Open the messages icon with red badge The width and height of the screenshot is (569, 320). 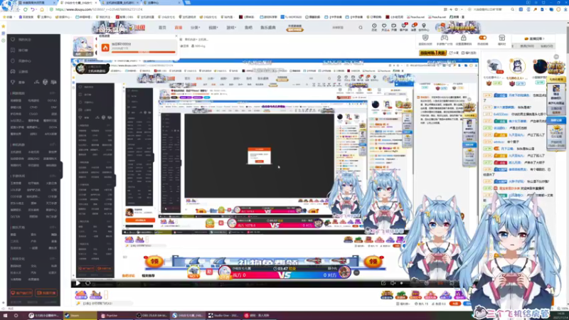[x=414, y=27]
